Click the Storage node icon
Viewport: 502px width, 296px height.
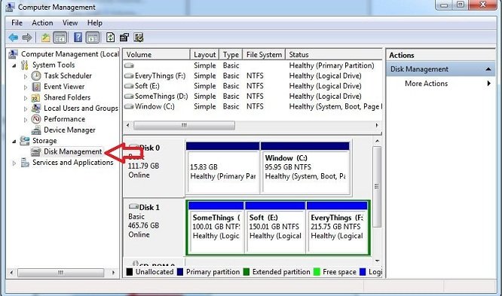(x=25, y=141)
